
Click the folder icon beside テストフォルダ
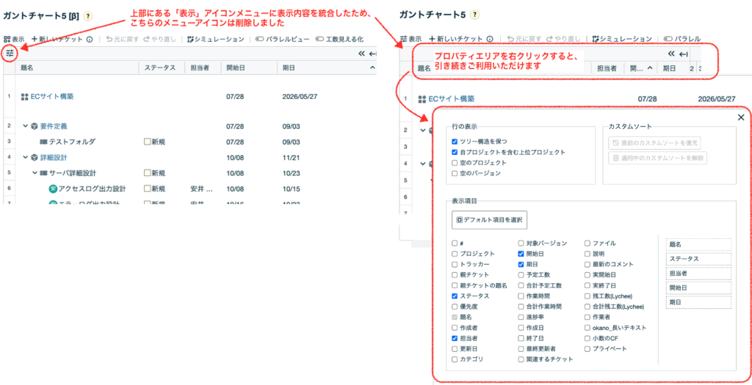click(x=43, y=142)
